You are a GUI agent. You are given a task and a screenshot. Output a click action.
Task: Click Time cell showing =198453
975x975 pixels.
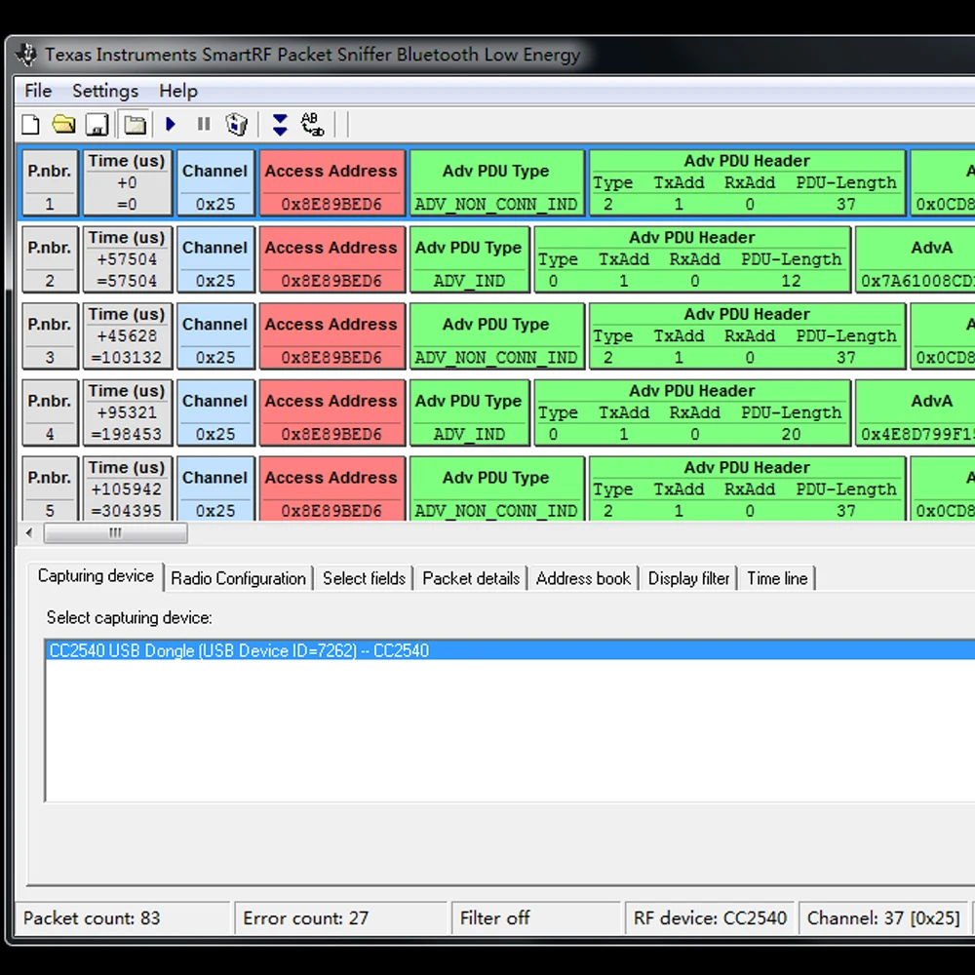tap(127, 412)
